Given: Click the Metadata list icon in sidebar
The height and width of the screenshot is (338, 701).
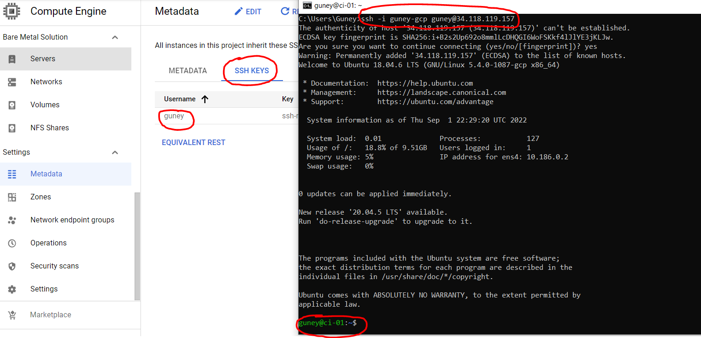Looking at the screenshot, I should tap(12, 174).
